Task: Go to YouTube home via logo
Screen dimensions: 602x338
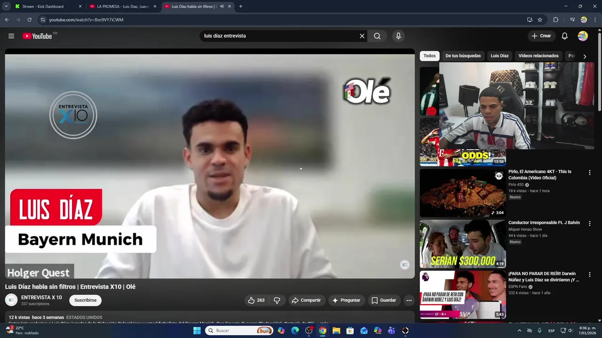Action: tap(37, 36)
